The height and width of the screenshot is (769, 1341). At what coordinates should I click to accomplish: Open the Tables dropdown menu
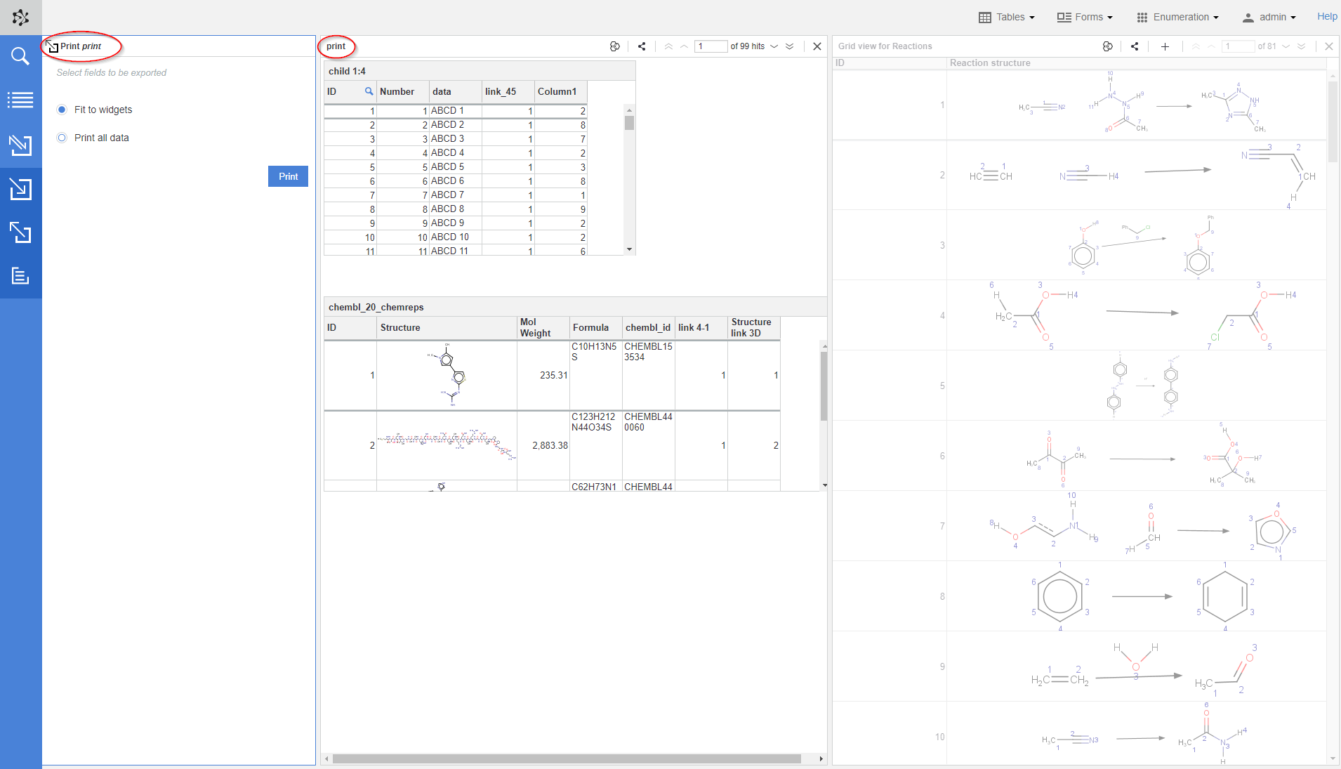tap(1007, 17)
